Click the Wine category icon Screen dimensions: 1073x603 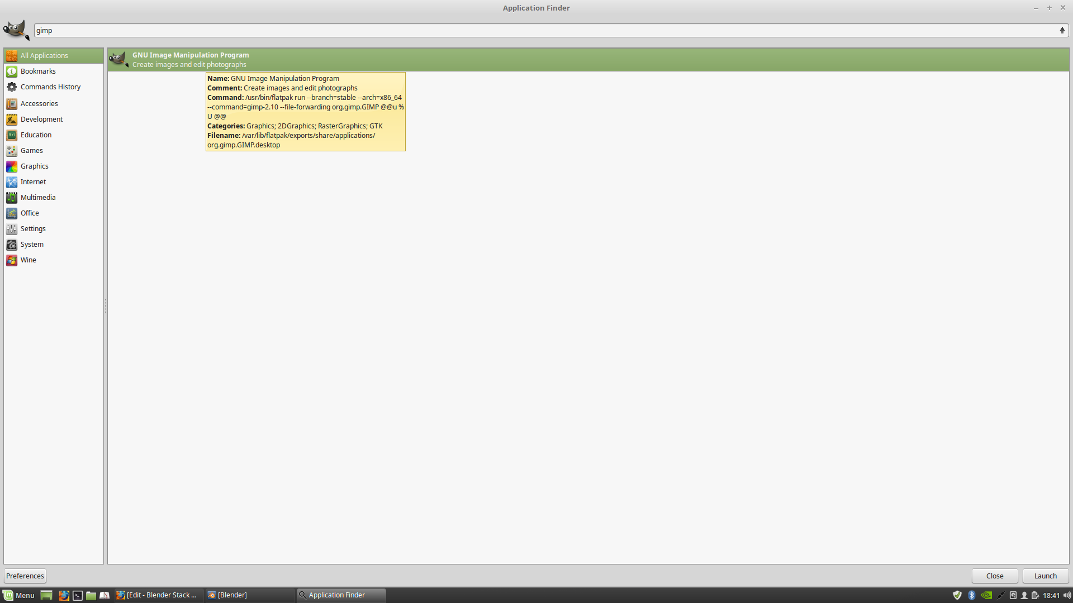12,259
